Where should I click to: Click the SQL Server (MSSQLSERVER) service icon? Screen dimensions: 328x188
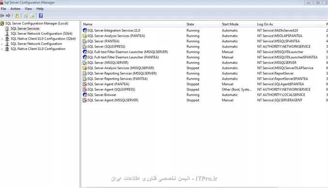click(85, 63)
